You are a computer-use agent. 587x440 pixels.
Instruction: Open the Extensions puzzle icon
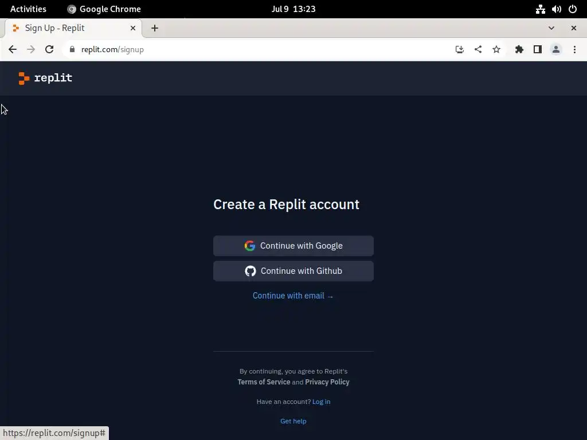519,49
